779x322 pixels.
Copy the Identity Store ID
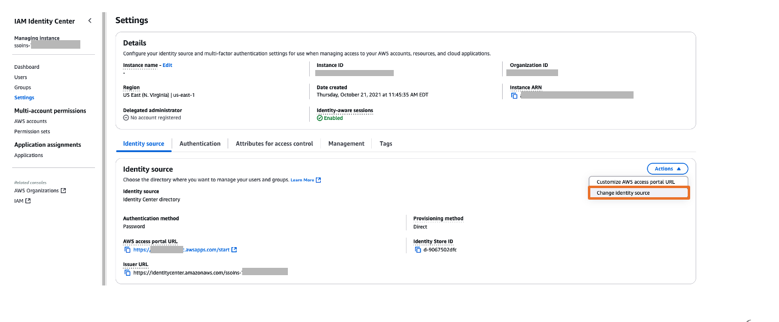417,250
